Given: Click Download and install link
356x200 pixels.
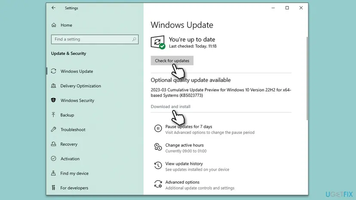Looking at the screenshot, I should 171,106.
